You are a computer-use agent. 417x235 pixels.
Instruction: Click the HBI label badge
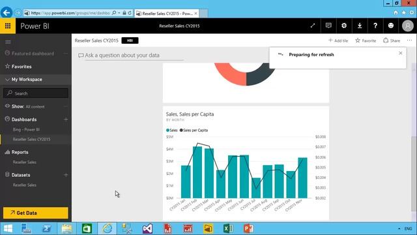[130, 40]
